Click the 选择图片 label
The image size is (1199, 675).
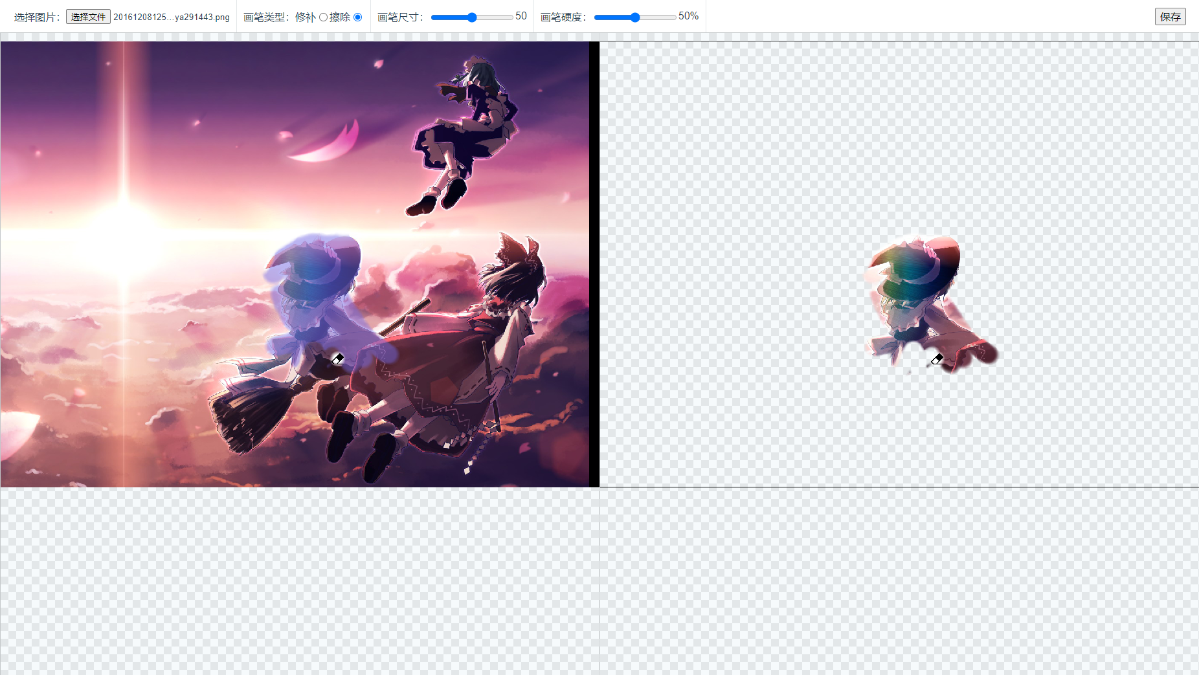tap(38, 17)
